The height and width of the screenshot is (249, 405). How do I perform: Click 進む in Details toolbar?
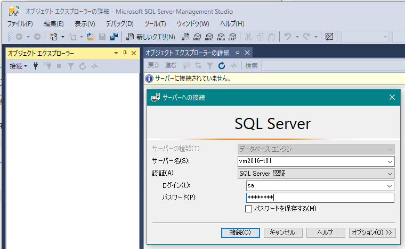tap(171, 65)
